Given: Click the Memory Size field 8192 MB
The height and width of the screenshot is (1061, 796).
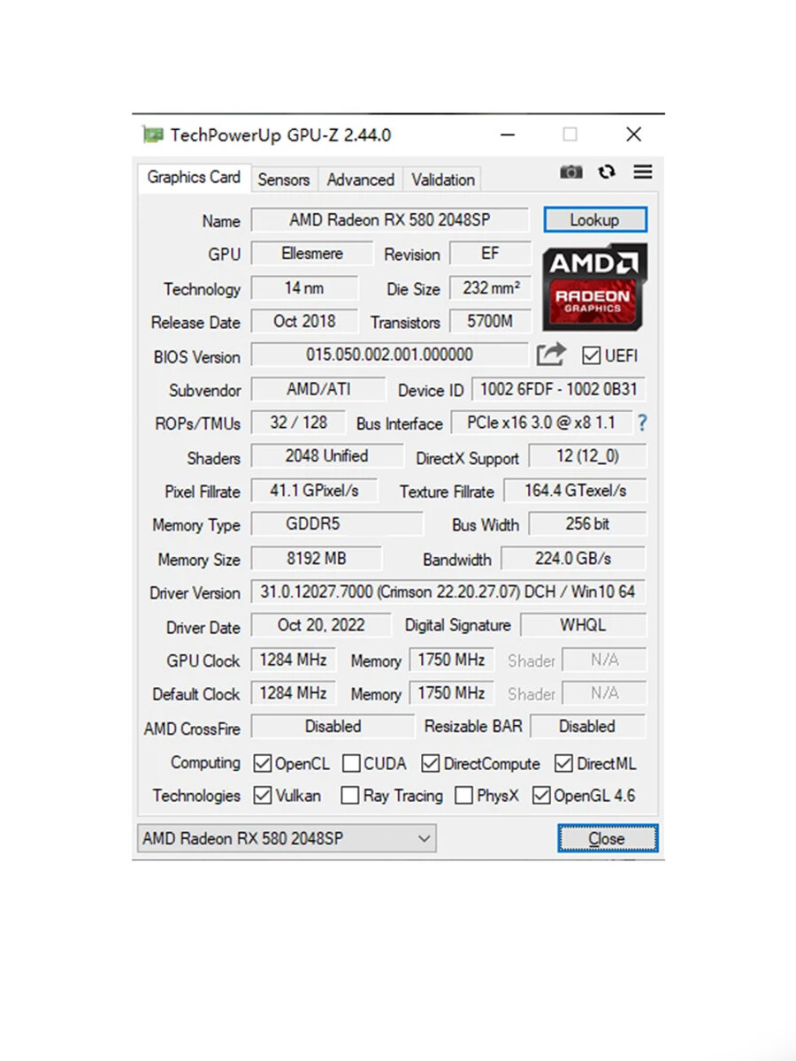Looking at the screenshot, I should click(x=317, y=559).
